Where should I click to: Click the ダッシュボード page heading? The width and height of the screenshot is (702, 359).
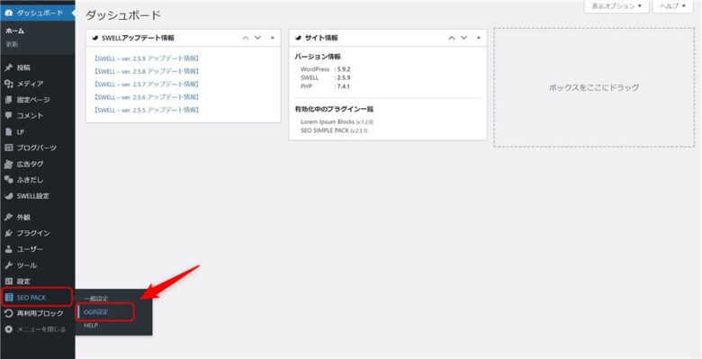(x=122, y=15)
